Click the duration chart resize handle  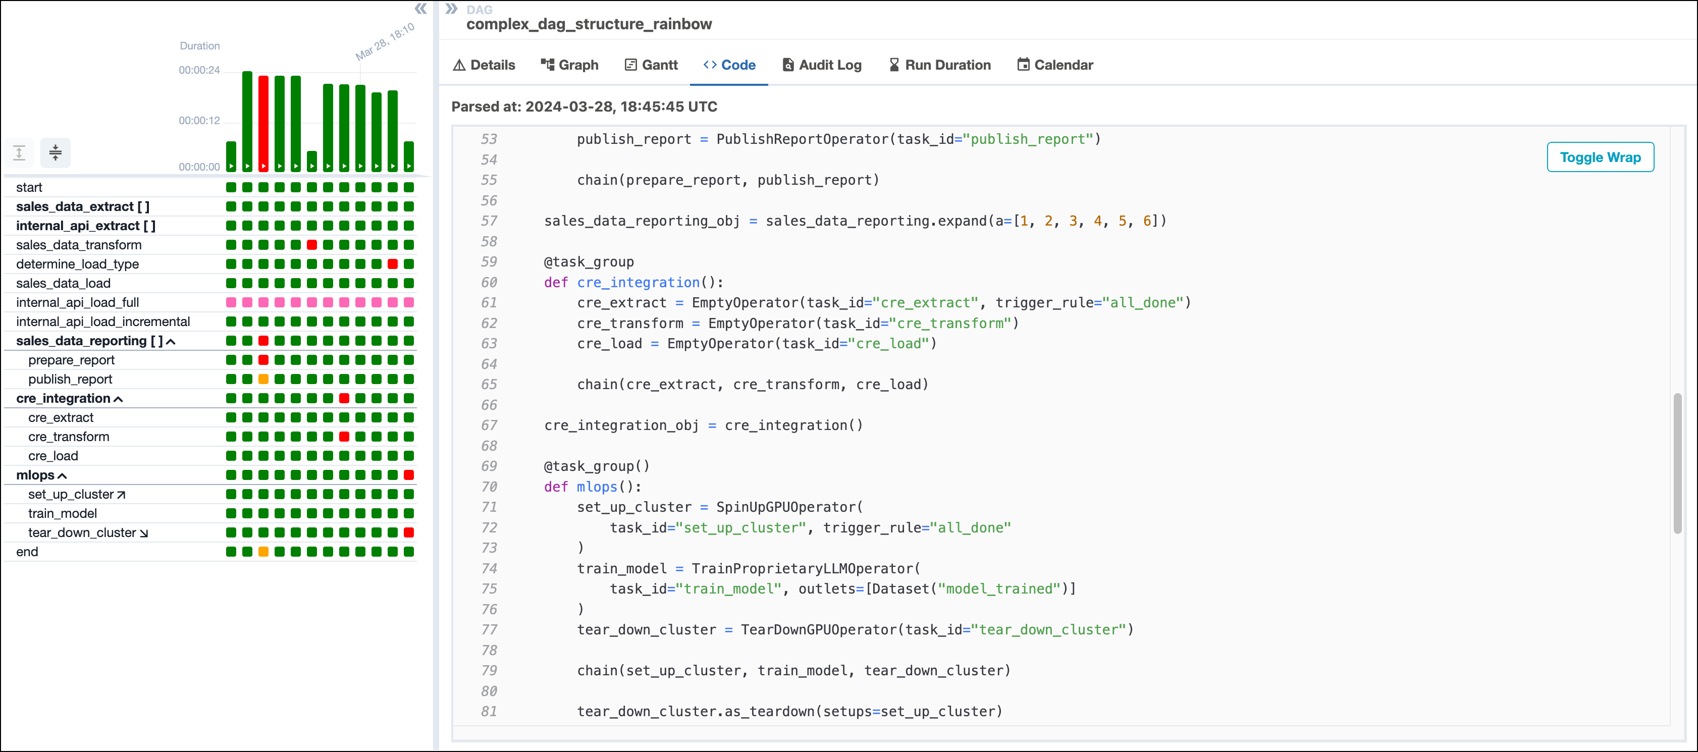point(55,151)
